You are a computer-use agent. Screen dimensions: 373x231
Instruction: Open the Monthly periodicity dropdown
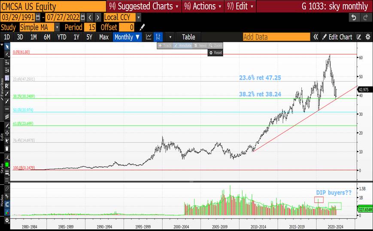(127, 37)
